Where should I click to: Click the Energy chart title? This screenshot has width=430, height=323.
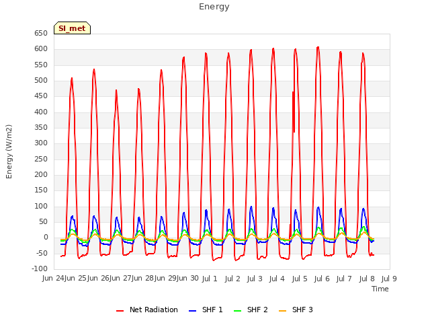(x=214, y=7)
